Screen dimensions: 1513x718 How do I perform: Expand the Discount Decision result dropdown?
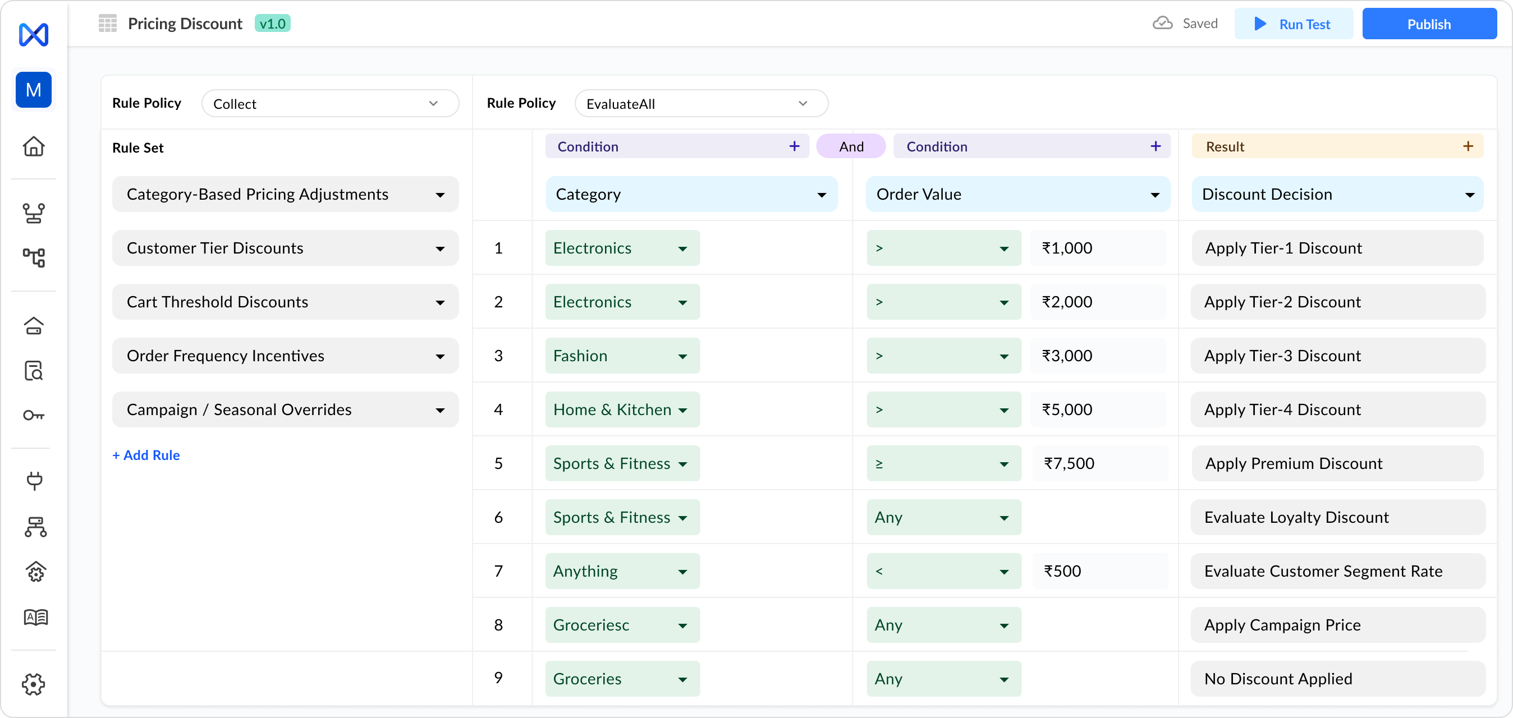[x=1337, y=194]
